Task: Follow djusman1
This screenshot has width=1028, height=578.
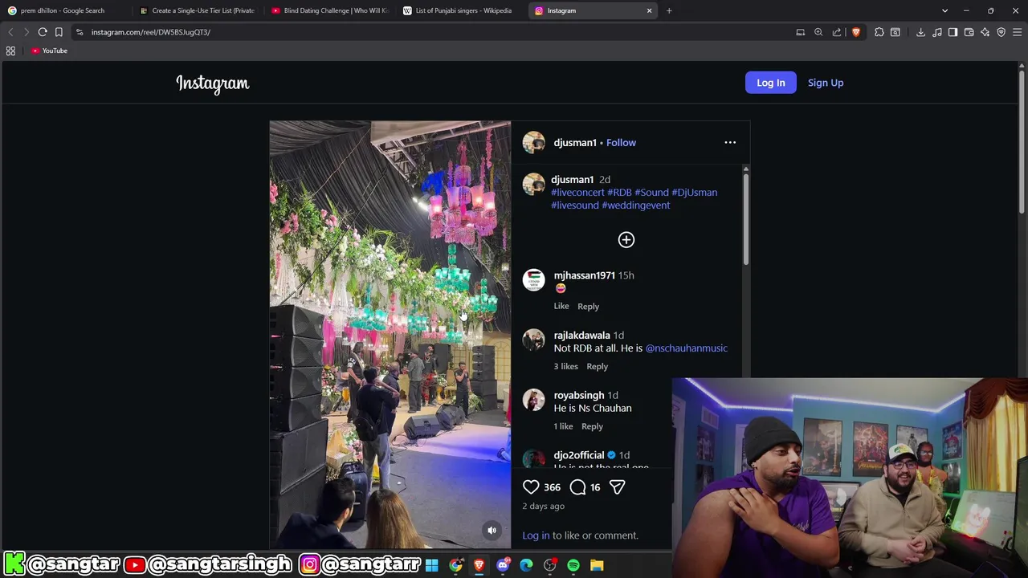Action: point(621,143)
